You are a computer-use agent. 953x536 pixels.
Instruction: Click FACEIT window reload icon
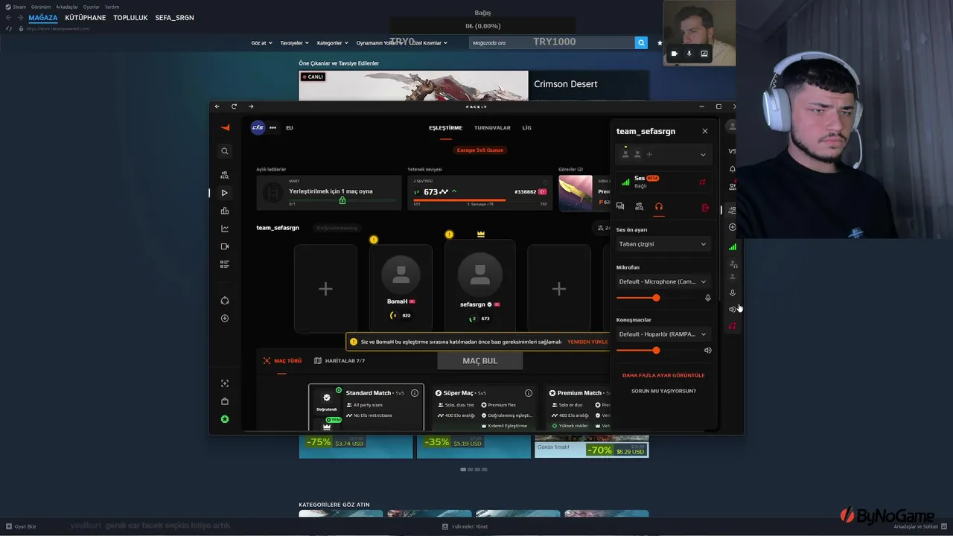click(234, 106)
